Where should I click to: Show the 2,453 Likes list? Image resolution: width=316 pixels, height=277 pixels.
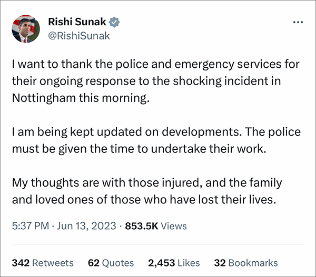(x=174, y=263)
